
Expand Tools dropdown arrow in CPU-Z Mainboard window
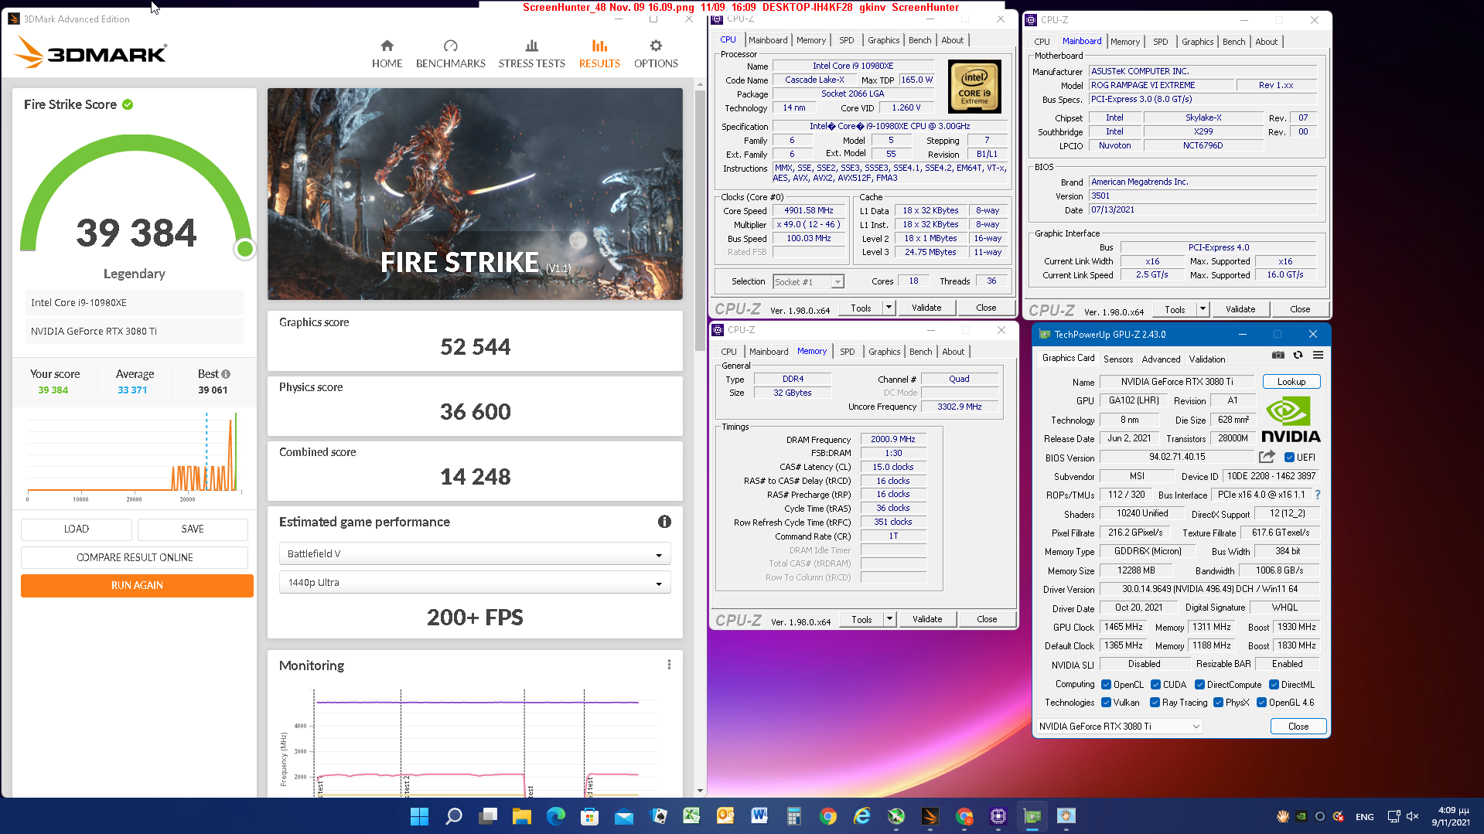[1203, 309]
